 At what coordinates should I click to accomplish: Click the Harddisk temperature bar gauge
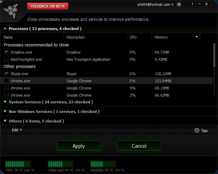(103, 164)
